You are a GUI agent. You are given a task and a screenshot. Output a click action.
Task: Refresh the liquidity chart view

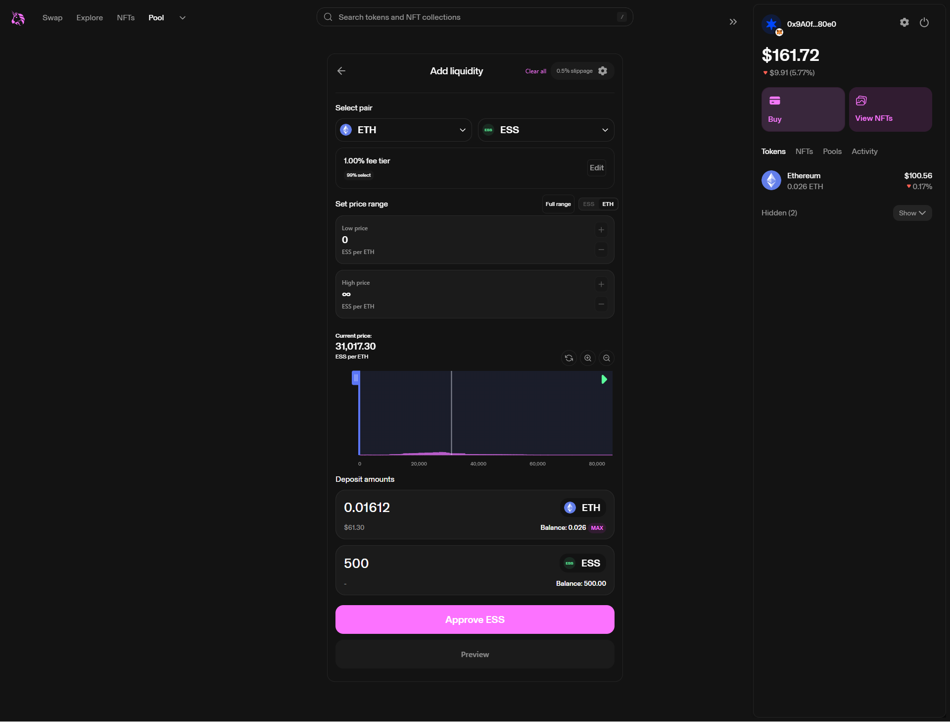pos(569,358)
